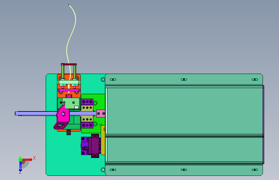Click the large teal cover panel
This screenshot has width=279, height=180.
pyautogui.click(x=184, y=125)
